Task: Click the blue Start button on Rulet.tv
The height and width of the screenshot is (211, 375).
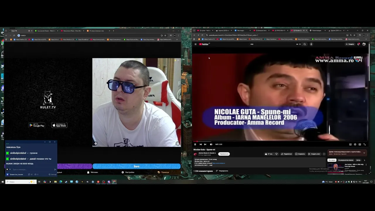Action: (137, 166)
